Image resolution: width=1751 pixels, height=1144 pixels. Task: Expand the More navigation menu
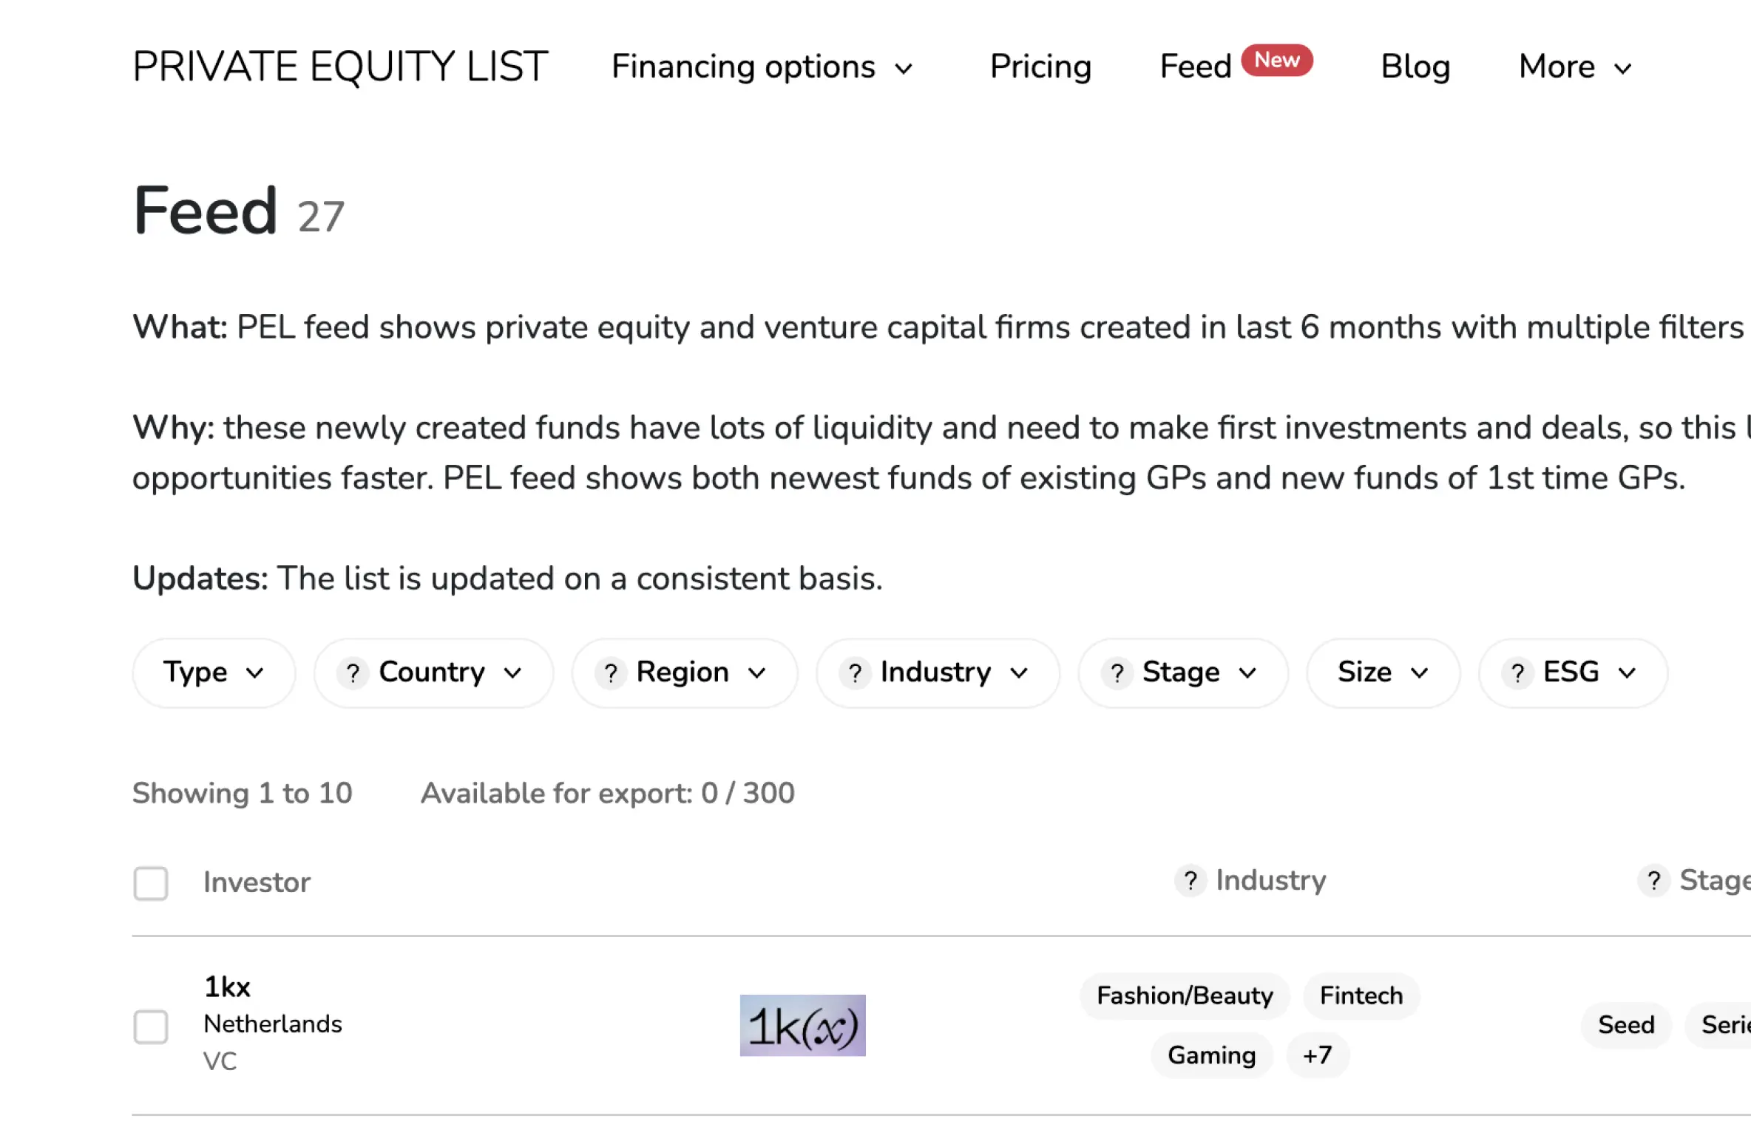1574,67
